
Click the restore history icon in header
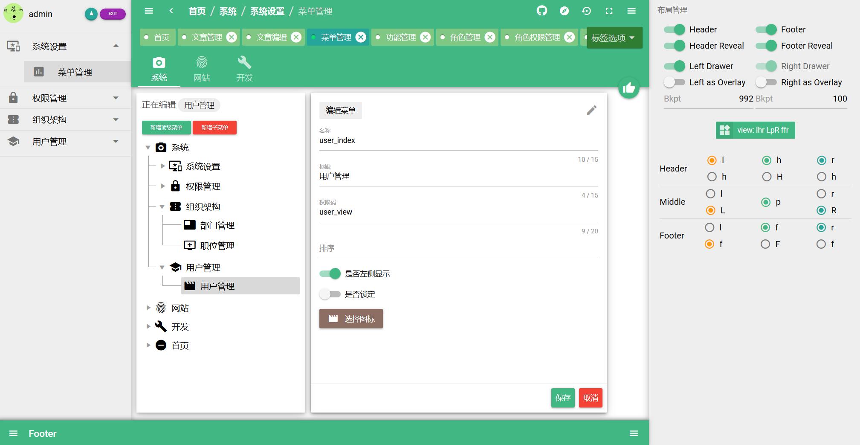(587, 11)
